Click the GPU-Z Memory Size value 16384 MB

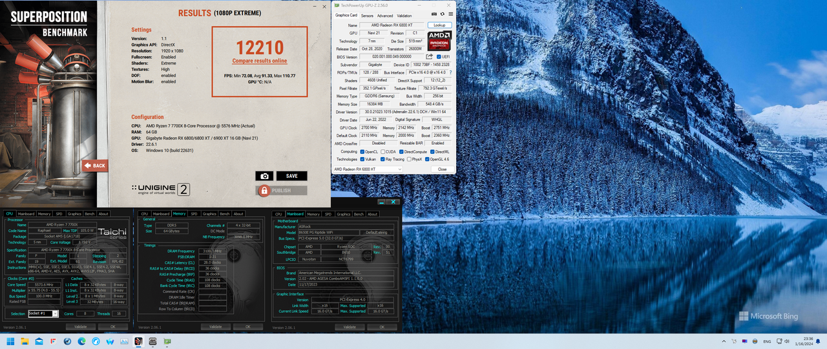point(375,104)
